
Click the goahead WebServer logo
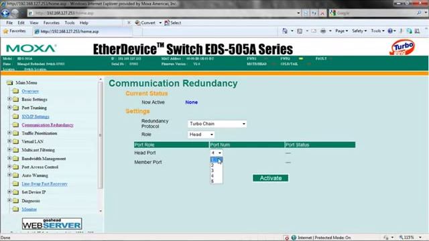point(52,224)
